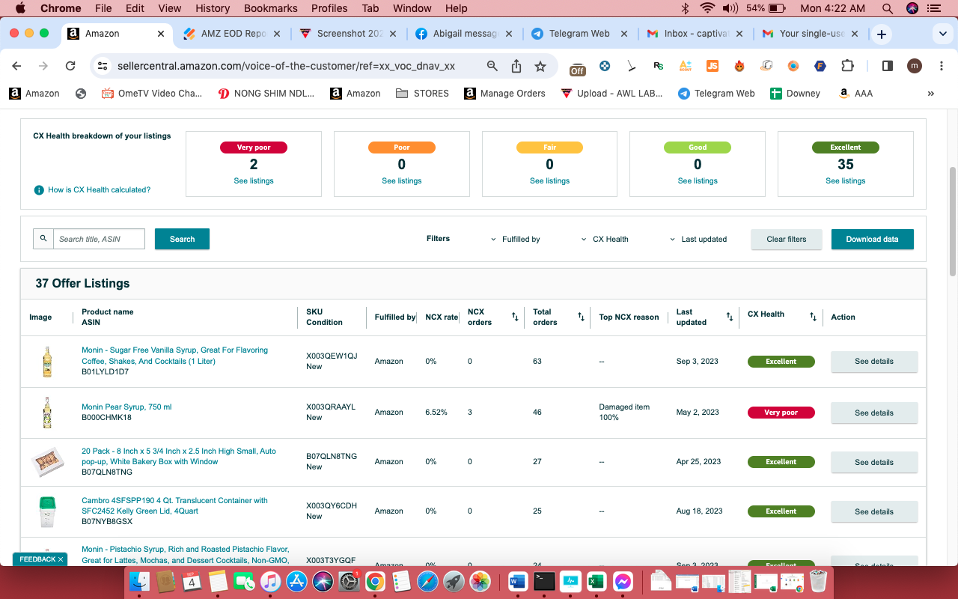Open the Chrome side panel icon
Screen dimensions: 958x599
[888, 66]
